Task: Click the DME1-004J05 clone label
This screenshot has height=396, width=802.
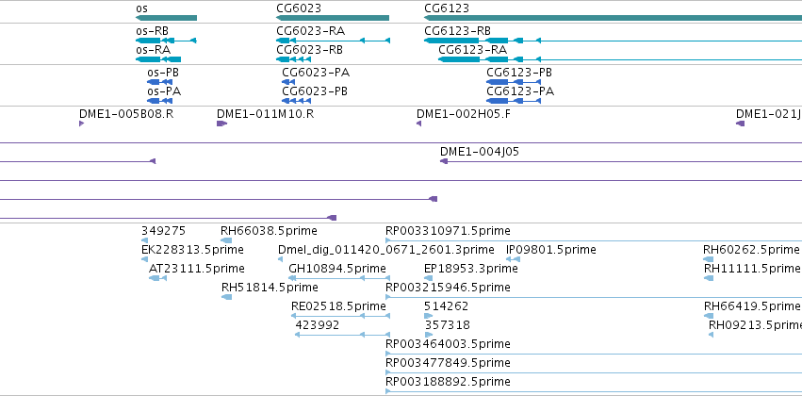Action: (x=480, y=152)
